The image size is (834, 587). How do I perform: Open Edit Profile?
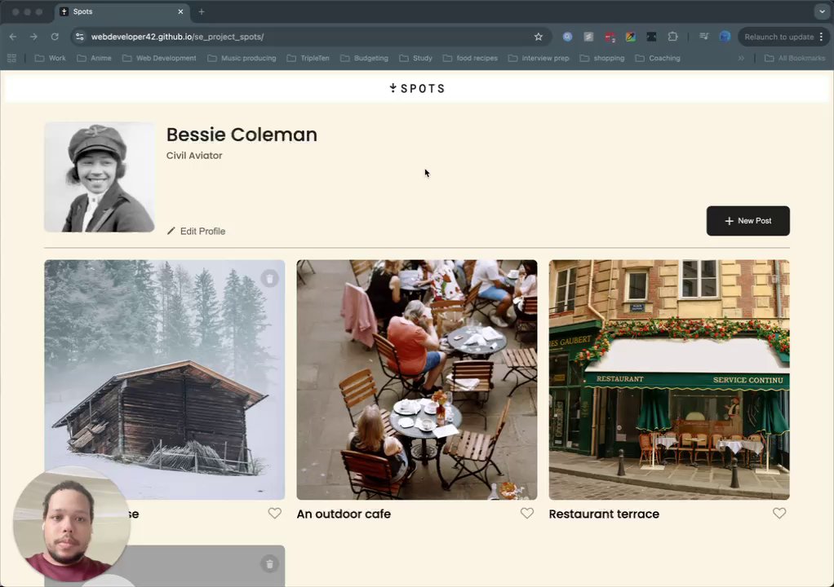tap(196, 231)
